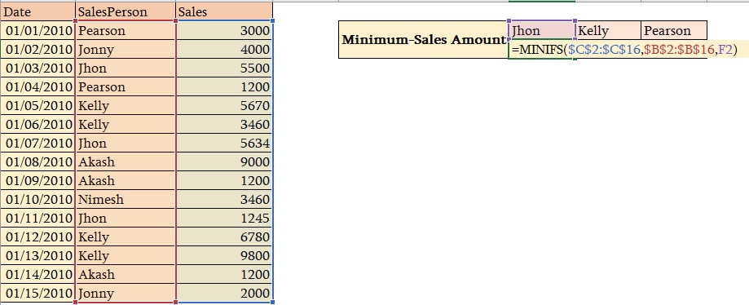This screenshot has width=749, height=305.
Task: Select the date cell 01/15/2010
Action: [37, 293]
